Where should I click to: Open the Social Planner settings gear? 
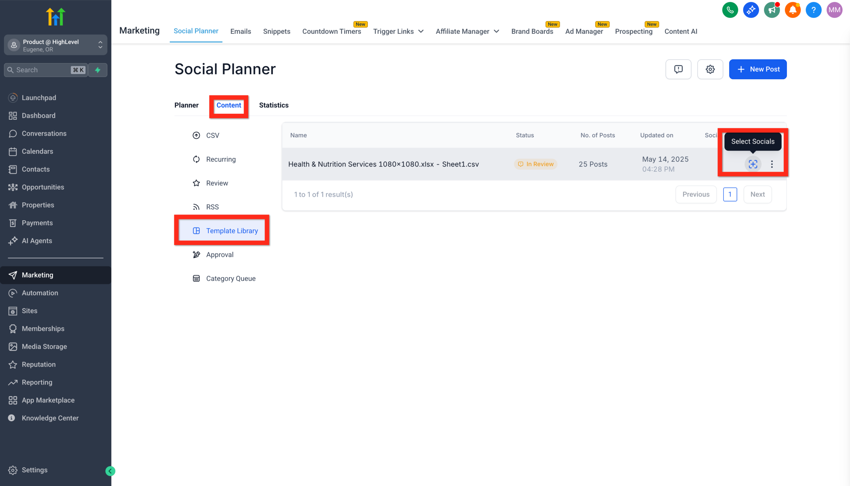click(711, 69)
